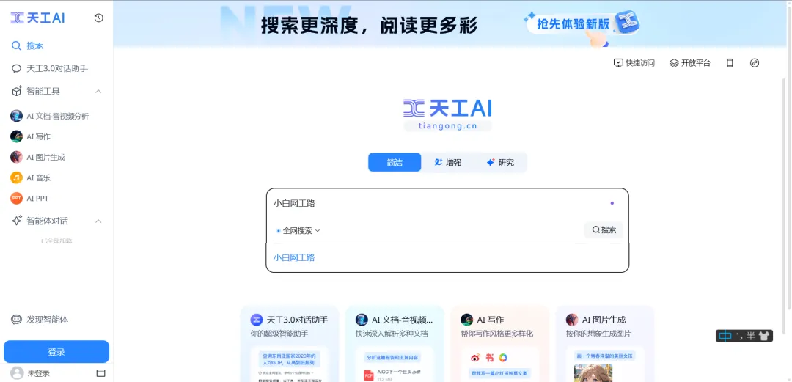Open the 天工3.0对话助手 card

pos(290,344)
